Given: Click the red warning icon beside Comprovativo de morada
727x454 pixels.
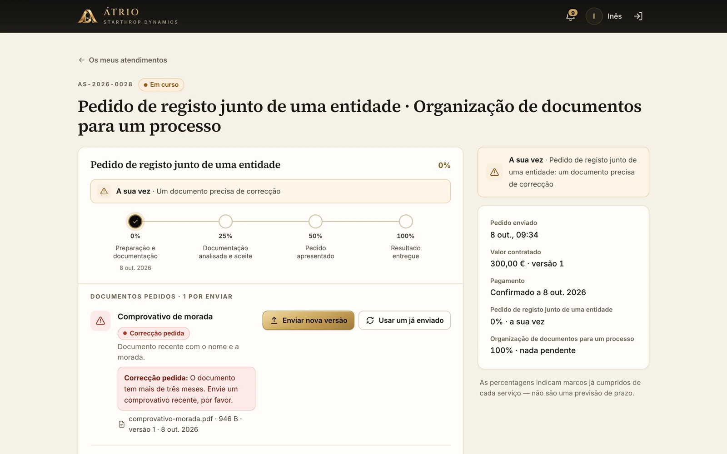Looking at the screenshot, I should pyautogui.click(x=100, y=321).
